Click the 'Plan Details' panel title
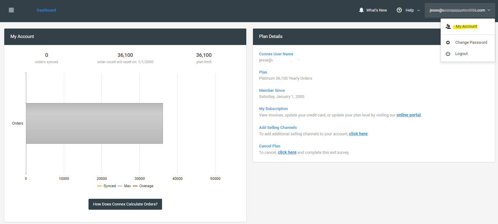 (271, 36)
